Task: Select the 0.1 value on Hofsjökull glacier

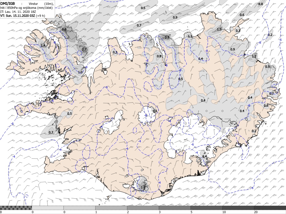Action: pyautogui.click(x=155, y=111)
